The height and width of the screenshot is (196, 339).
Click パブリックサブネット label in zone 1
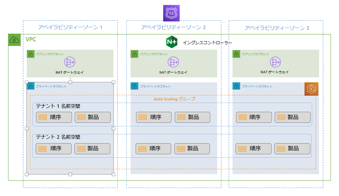[x=50, y=54]
